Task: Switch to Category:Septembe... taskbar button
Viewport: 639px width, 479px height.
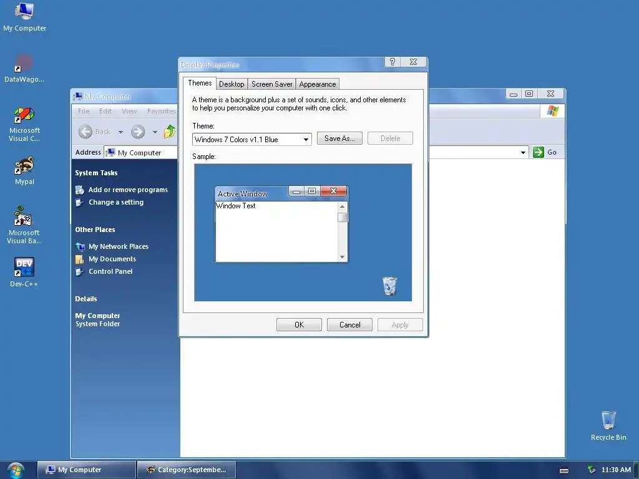Action: click(187, 470)
